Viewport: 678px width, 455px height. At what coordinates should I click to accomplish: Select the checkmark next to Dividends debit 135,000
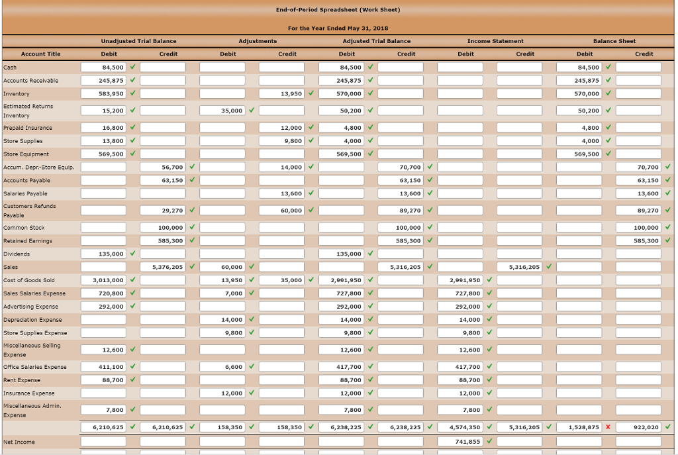point(132,254)
